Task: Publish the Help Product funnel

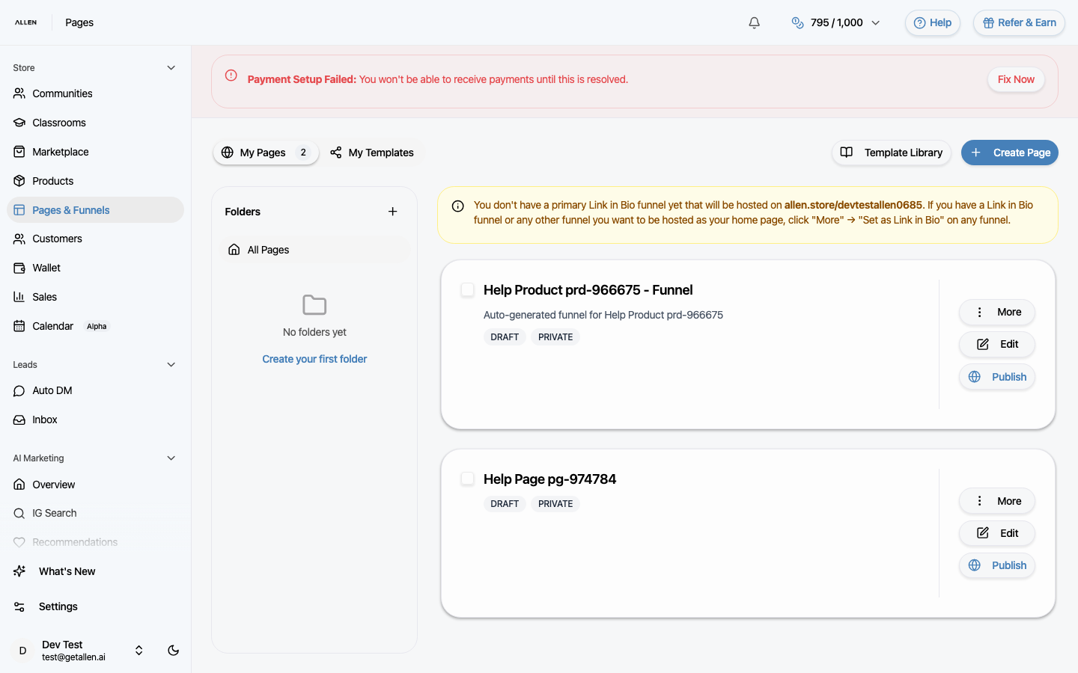Action: click(x=996, y=376)
